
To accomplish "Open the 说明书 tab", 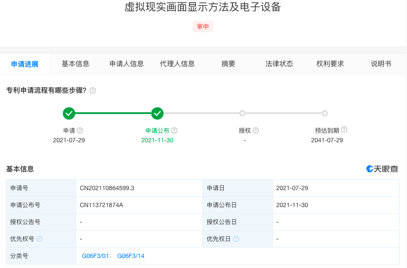I will click(380, 64).
